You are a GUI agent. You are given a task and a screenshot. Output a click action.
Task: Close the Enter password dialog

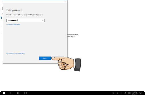pyautogui.click(x=65, y=2)
